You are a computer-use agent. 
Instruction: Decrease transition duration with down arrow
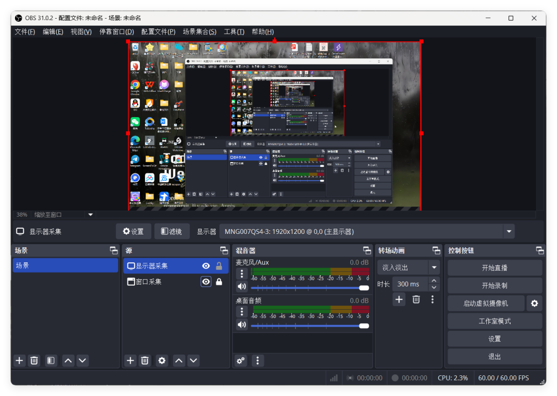click(434, 287)
